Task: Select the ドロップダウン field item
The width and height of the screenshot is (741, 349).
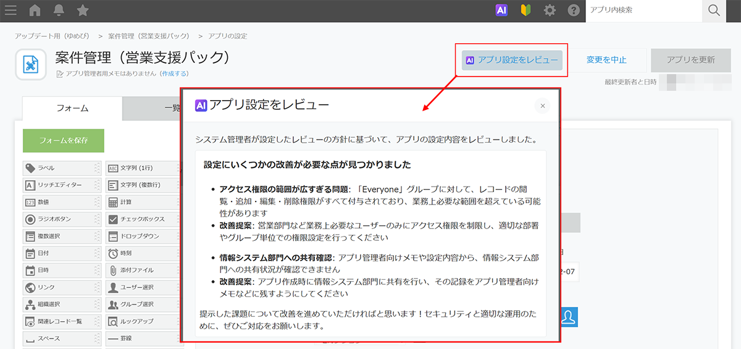Action: point(141,237)
